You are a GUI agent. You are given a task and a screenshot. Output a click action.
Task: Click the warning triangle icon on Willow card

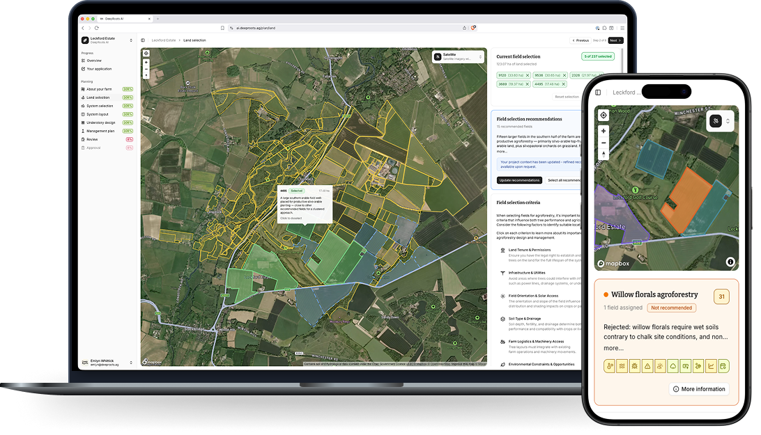pos(647,366)
